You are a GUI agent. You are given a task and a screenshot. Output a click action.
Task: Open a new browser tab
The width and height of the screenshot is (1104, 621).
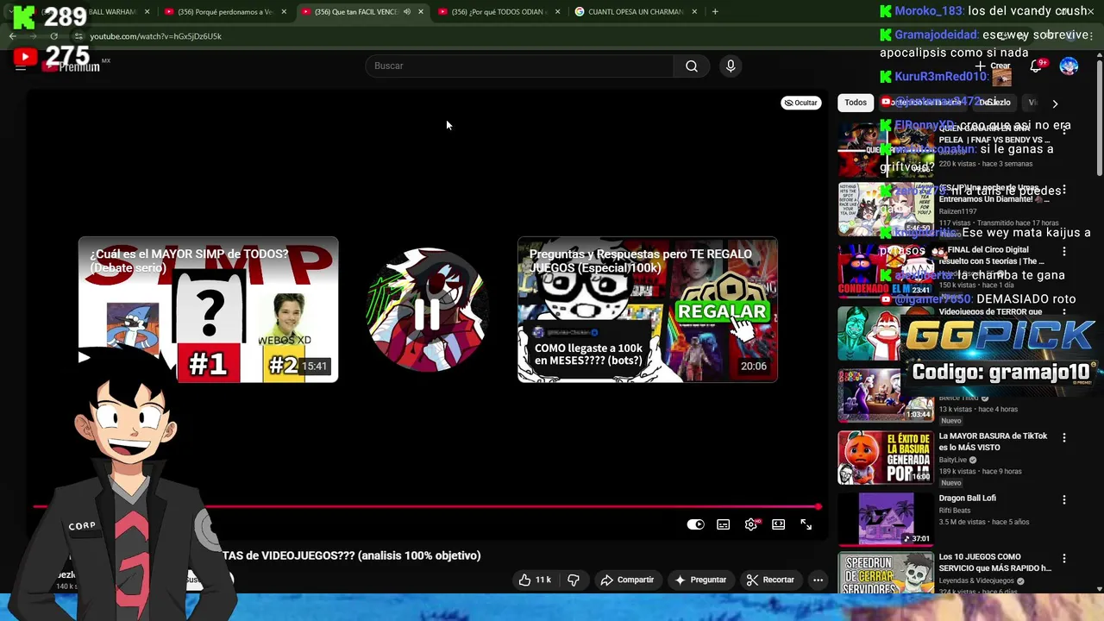pos(715,12)
